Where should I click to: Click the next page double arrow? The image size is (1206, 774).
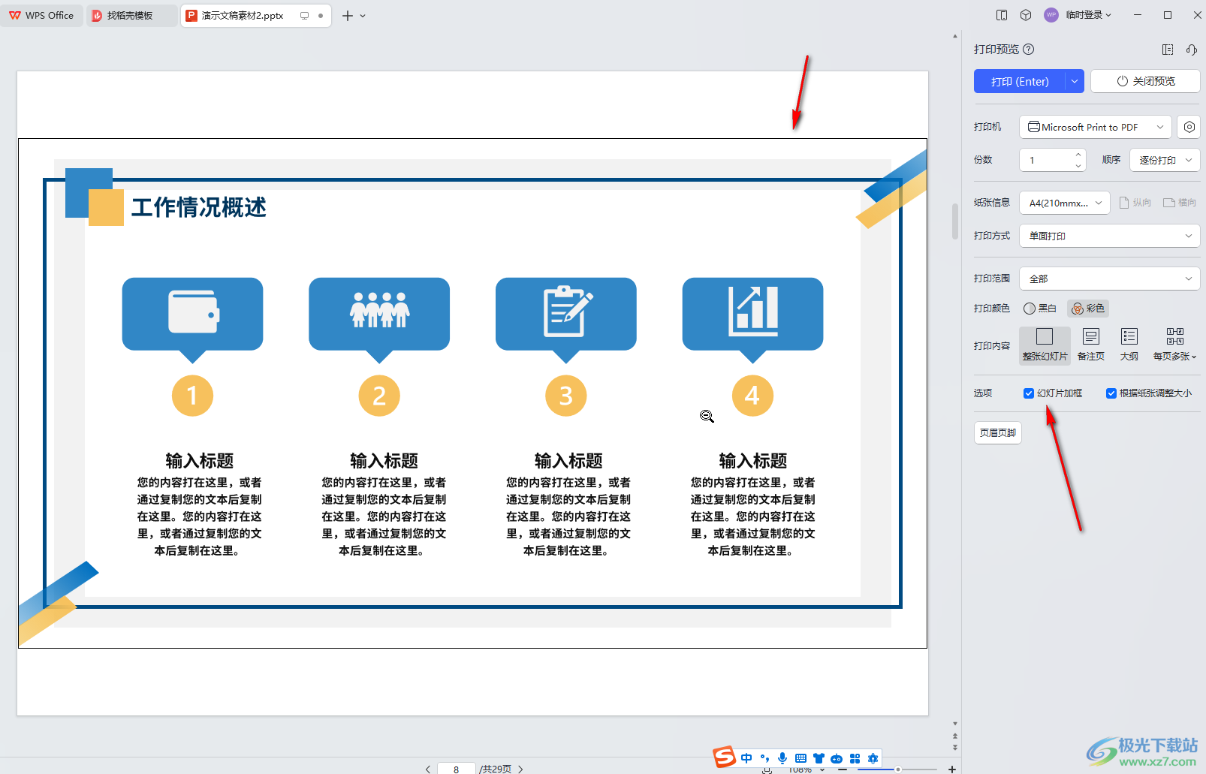(955, 747)
